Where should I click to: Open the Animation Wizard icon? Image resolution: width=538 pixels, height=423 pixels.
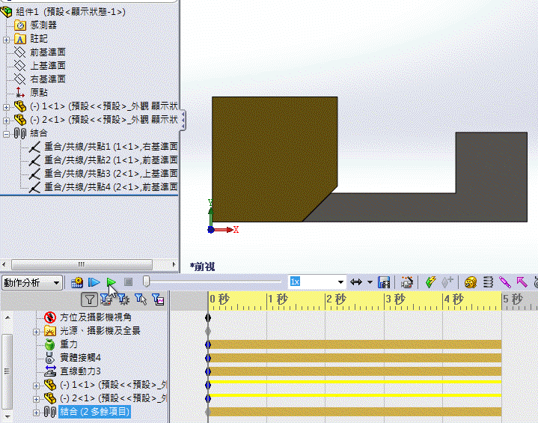point(407,282)
